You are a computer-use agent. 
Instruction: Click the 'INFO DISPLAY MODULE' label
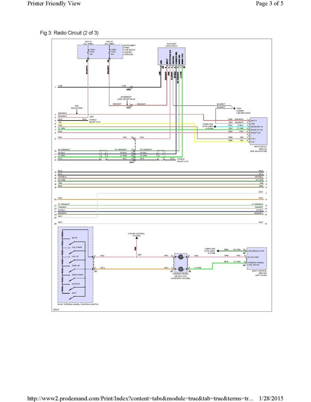260,148
